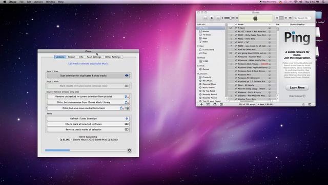This screenshot has height=185, width=328.
Task: Switch to the Info tab in iDupe
Action: pos(81,57)
